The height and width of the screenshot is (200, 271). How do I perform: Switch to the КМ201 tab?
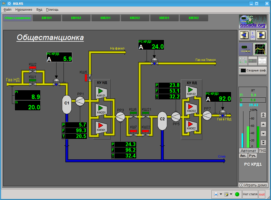pyautogui.click(x=105, y=18)
